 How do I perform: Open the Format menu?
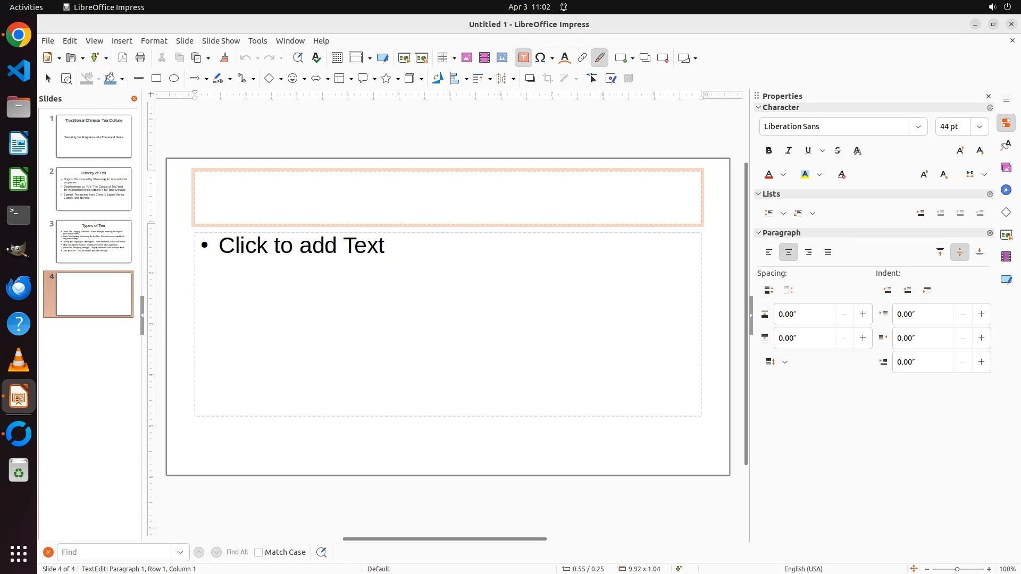click(154, 41)
